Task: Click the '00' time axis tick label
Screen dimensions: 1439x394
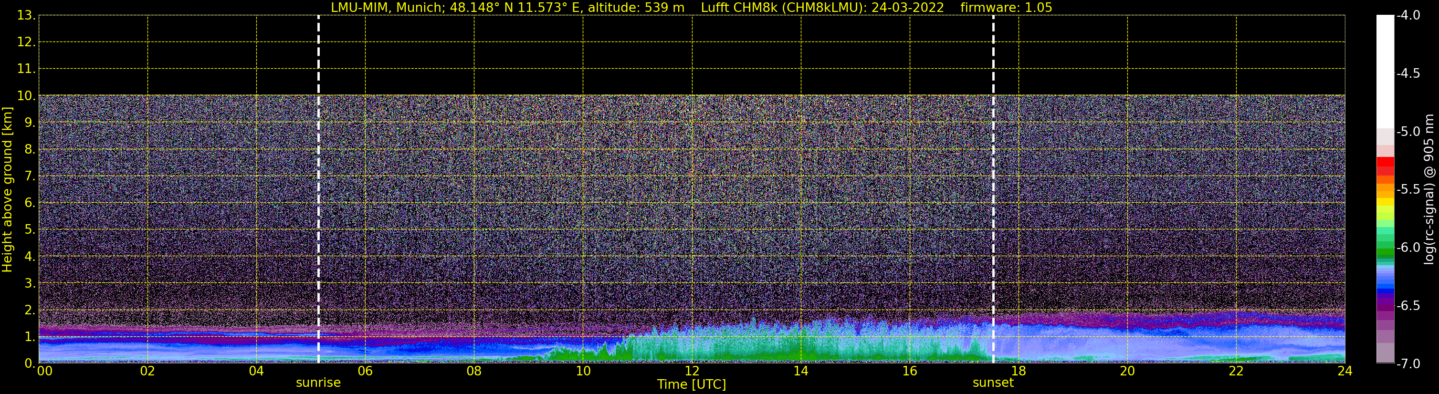Action: (45, 371)
